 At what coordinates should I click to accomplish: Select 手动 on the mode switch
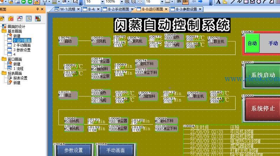click(x=273, y=43)
